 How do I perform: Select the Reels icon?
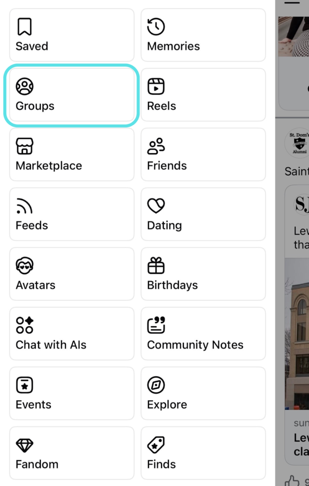[156, 86]
